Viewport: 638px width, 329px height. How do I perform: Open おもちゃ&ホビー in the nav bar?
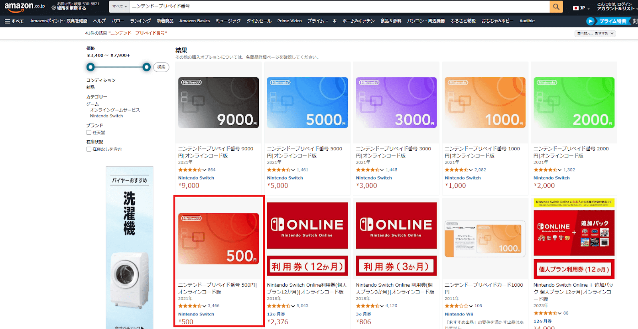pos(497,21)
